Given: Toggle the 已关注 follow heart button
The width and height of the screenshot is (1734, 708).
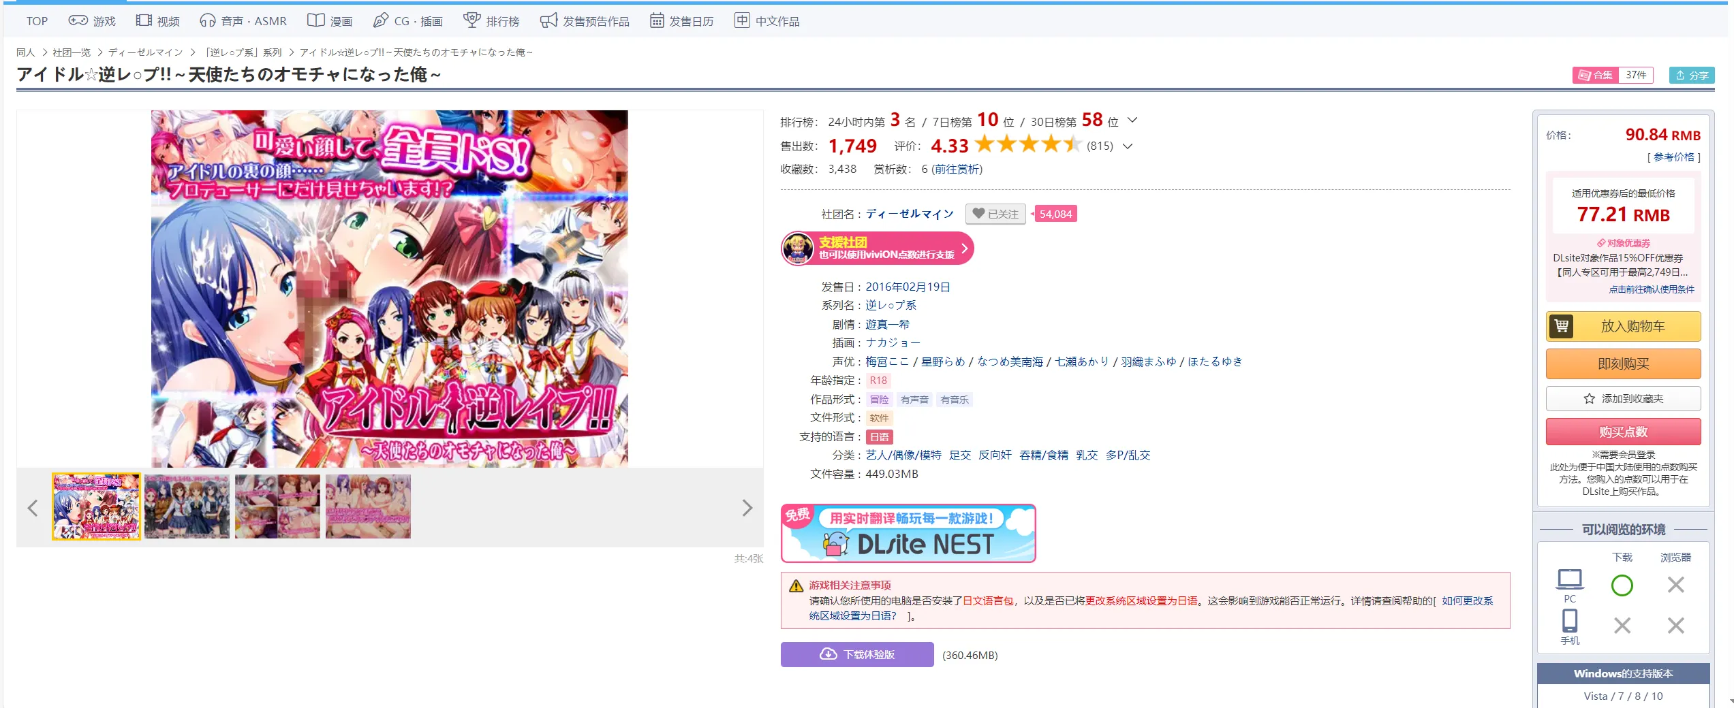Looking at the screenshot, I should click(995, 214).
